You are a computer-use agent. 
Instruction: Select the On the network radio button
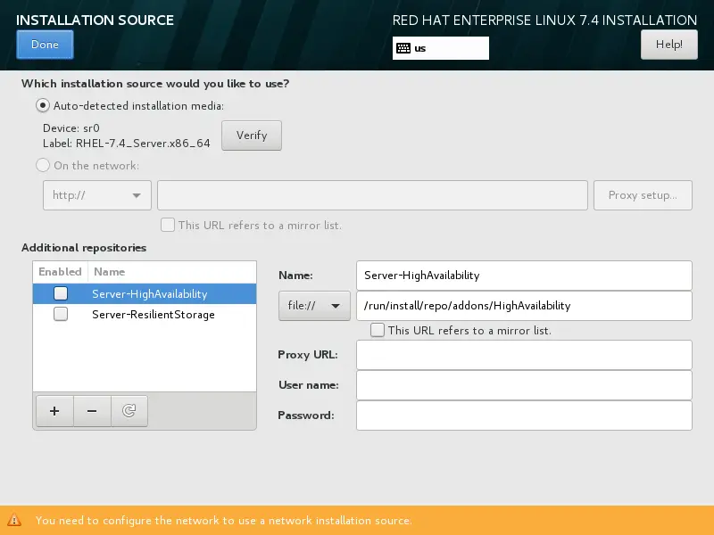coord(43,165)
